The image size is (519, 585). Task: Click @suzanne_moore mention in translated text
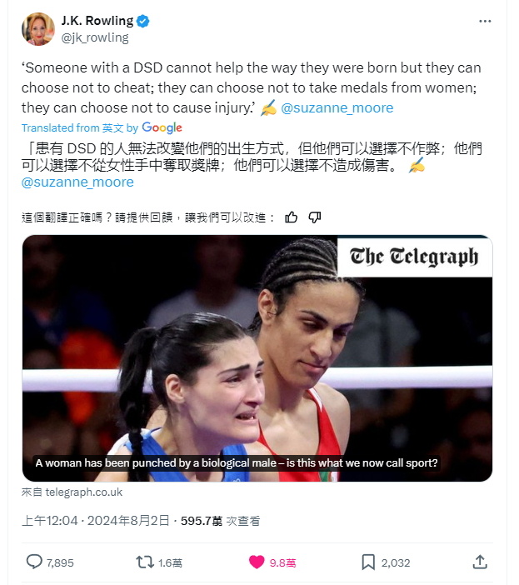pyautogui.click(x=77, y=182)
